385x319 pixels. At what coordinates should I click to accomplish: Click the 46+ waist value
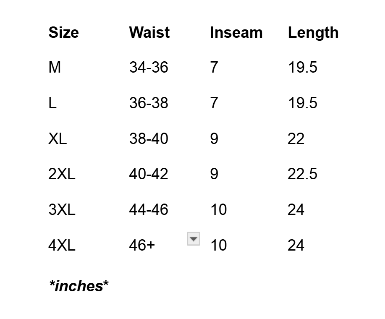(142, 245)
